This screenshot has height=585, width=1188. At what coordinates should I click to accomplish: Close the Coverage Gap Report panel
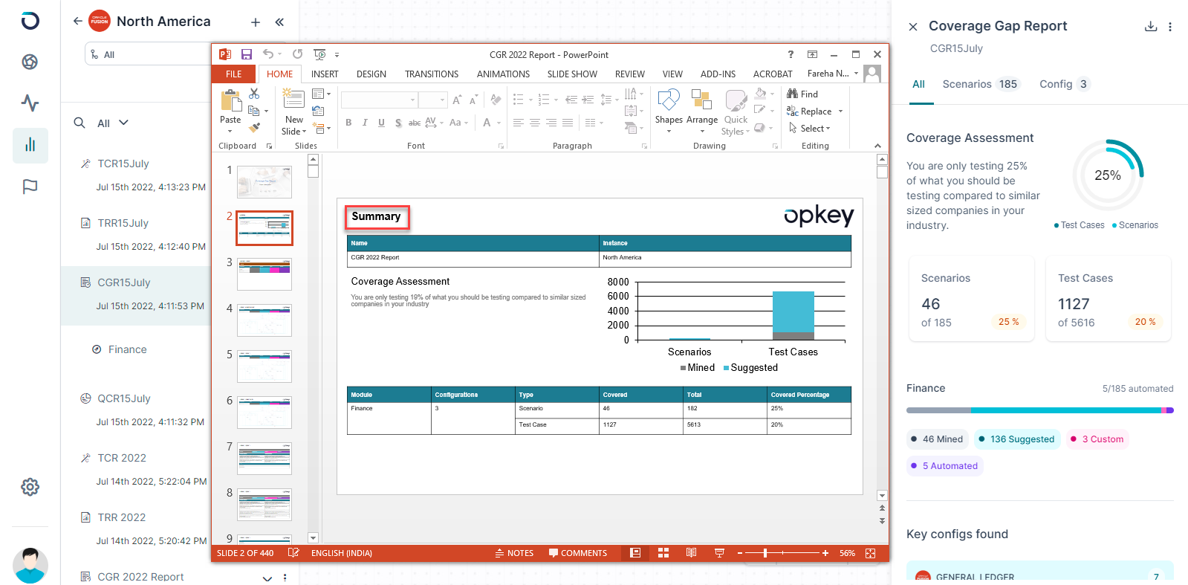coord(913,27)
